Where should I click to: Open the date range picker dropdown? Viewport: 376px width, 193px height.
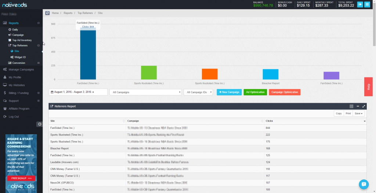coord(78,92)
